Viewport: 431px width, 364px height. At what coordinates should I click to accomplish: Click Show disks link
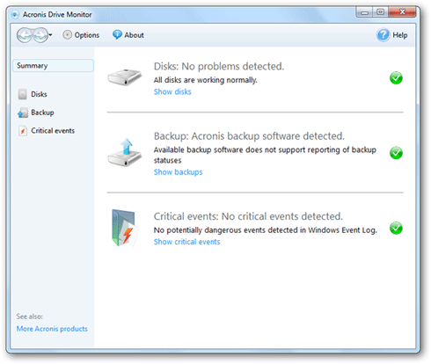click(172, 91)
